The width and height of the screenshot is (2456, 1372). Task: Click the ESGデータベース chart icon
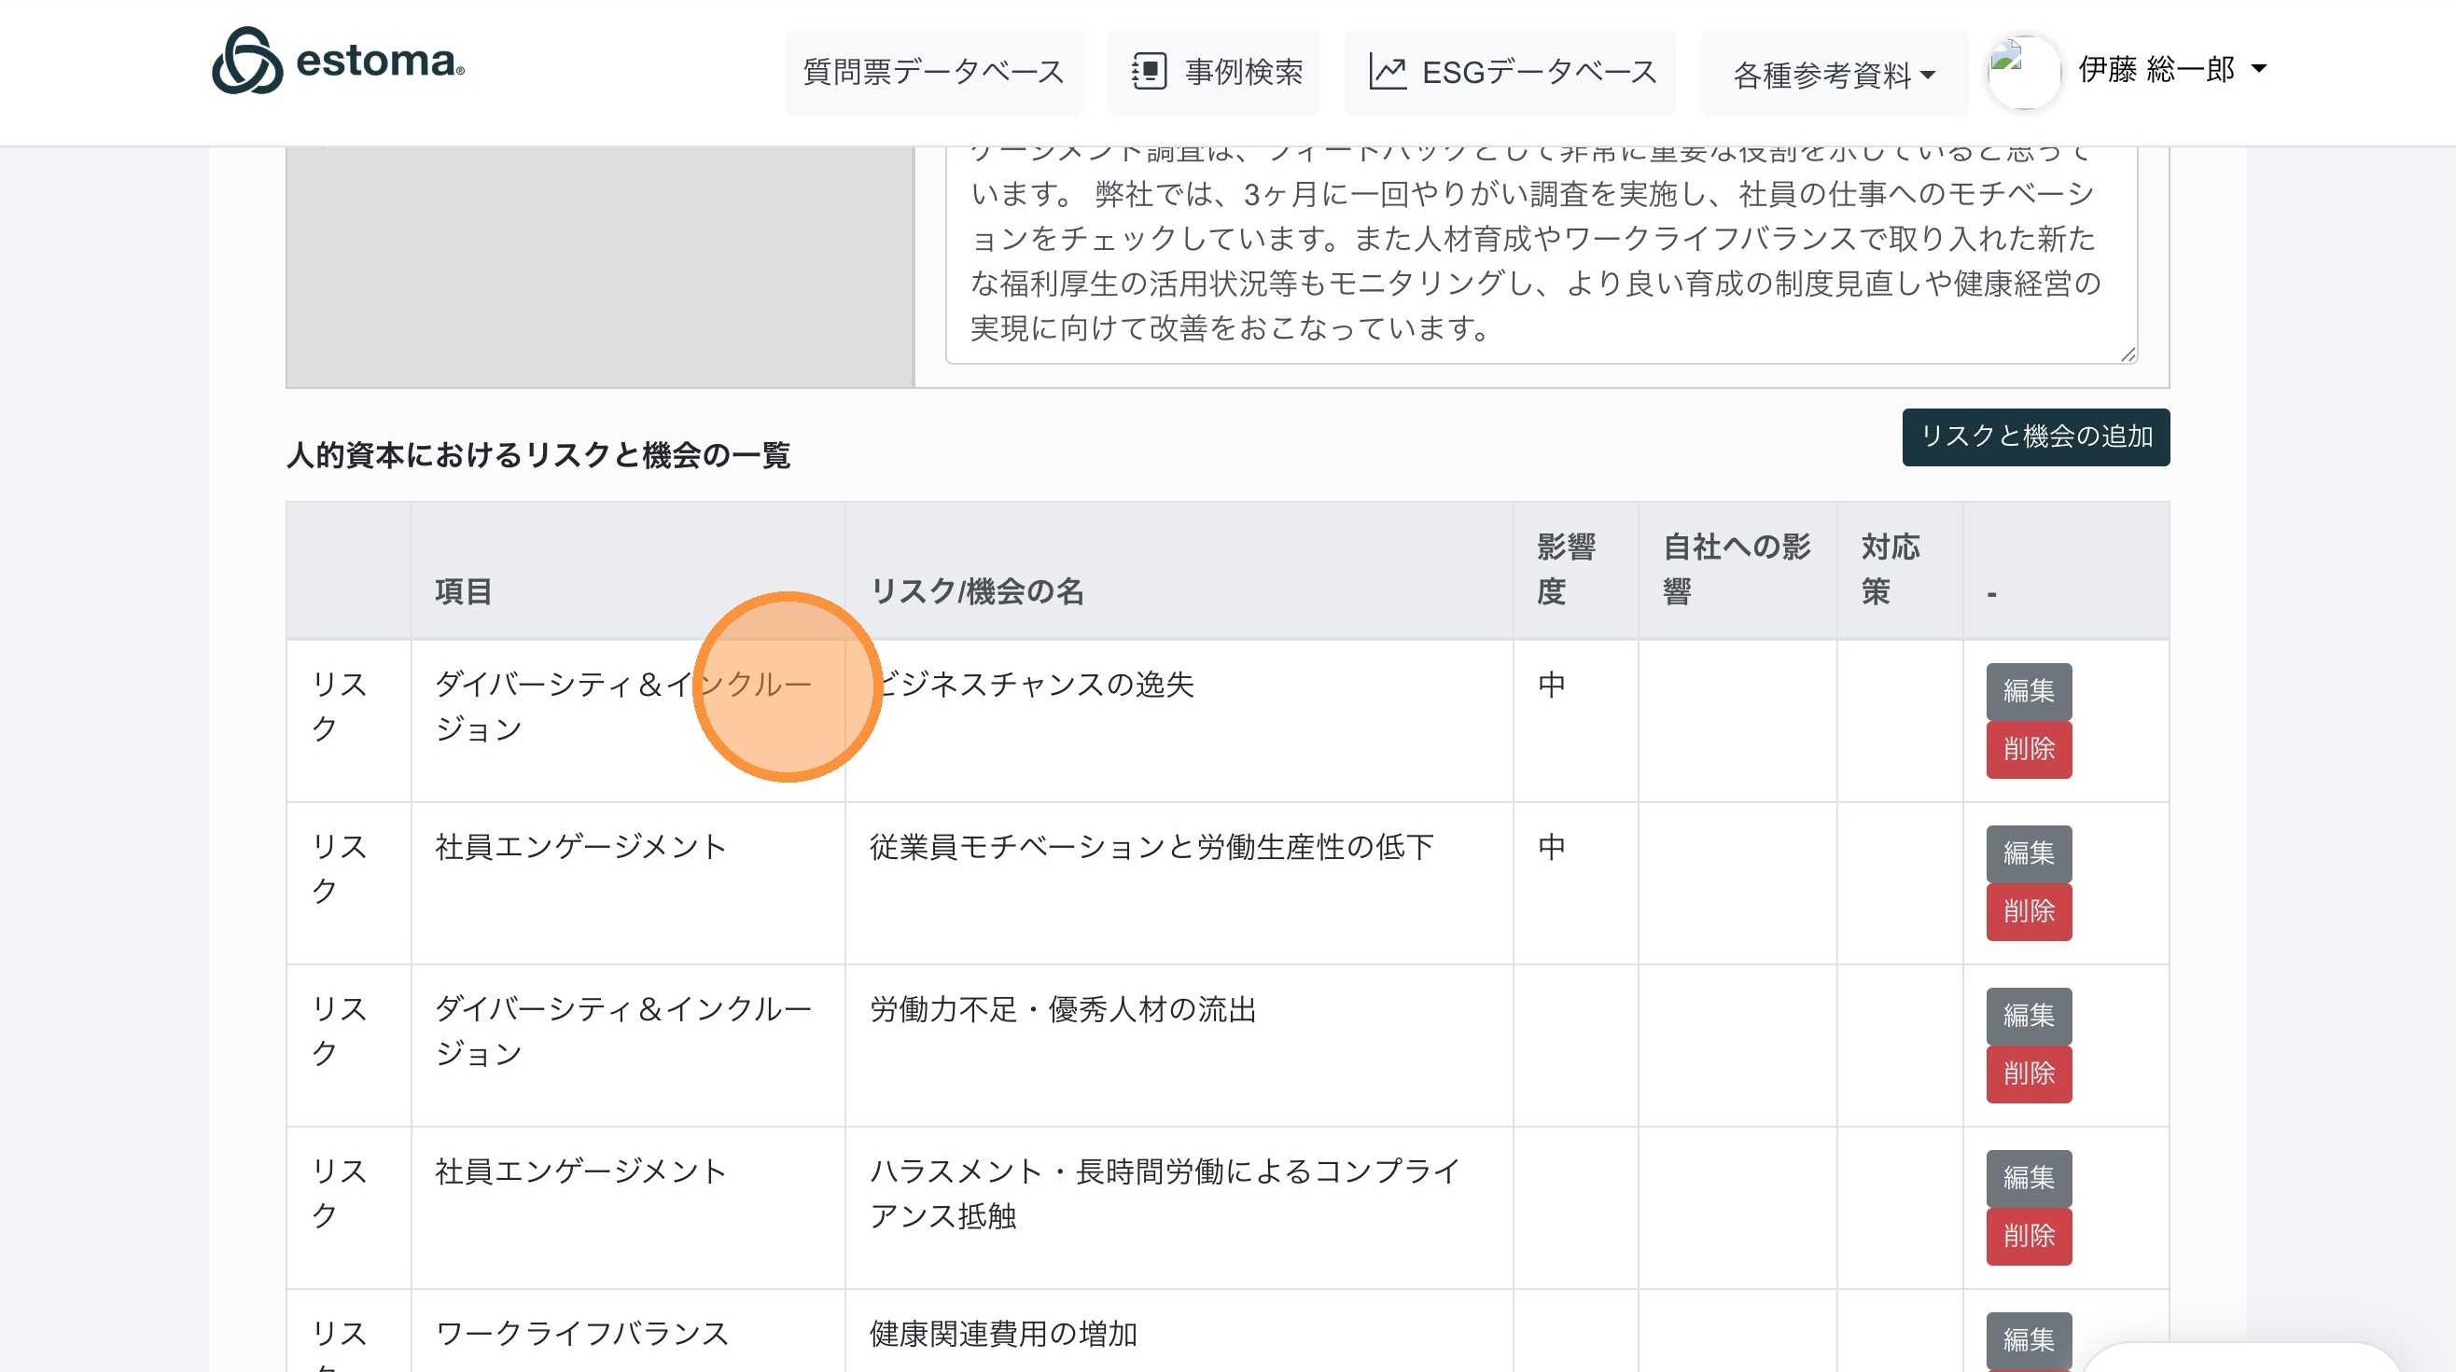[x=1388, y=72]
